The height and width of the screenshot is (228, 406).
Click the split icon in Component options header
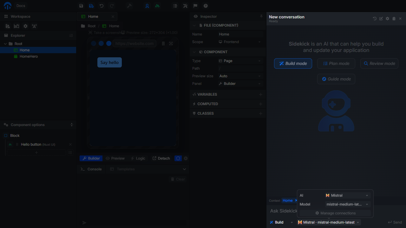click(72, 125)
